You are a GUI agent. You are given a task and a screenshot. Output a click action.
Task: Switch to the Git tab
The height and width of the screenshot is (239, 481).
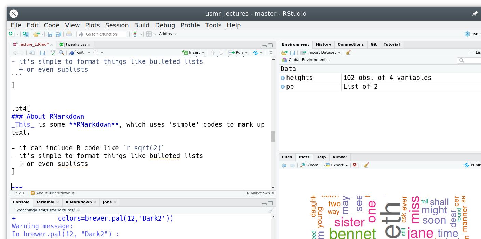click(x=374, y=44)
